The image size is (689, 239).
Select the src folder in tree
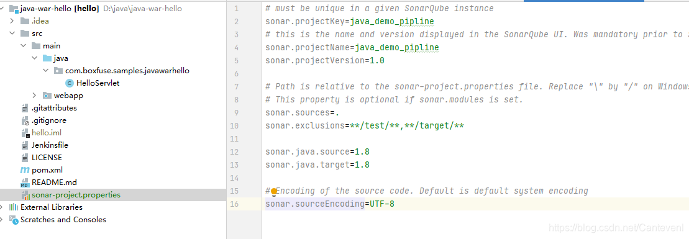click(37, 34)
